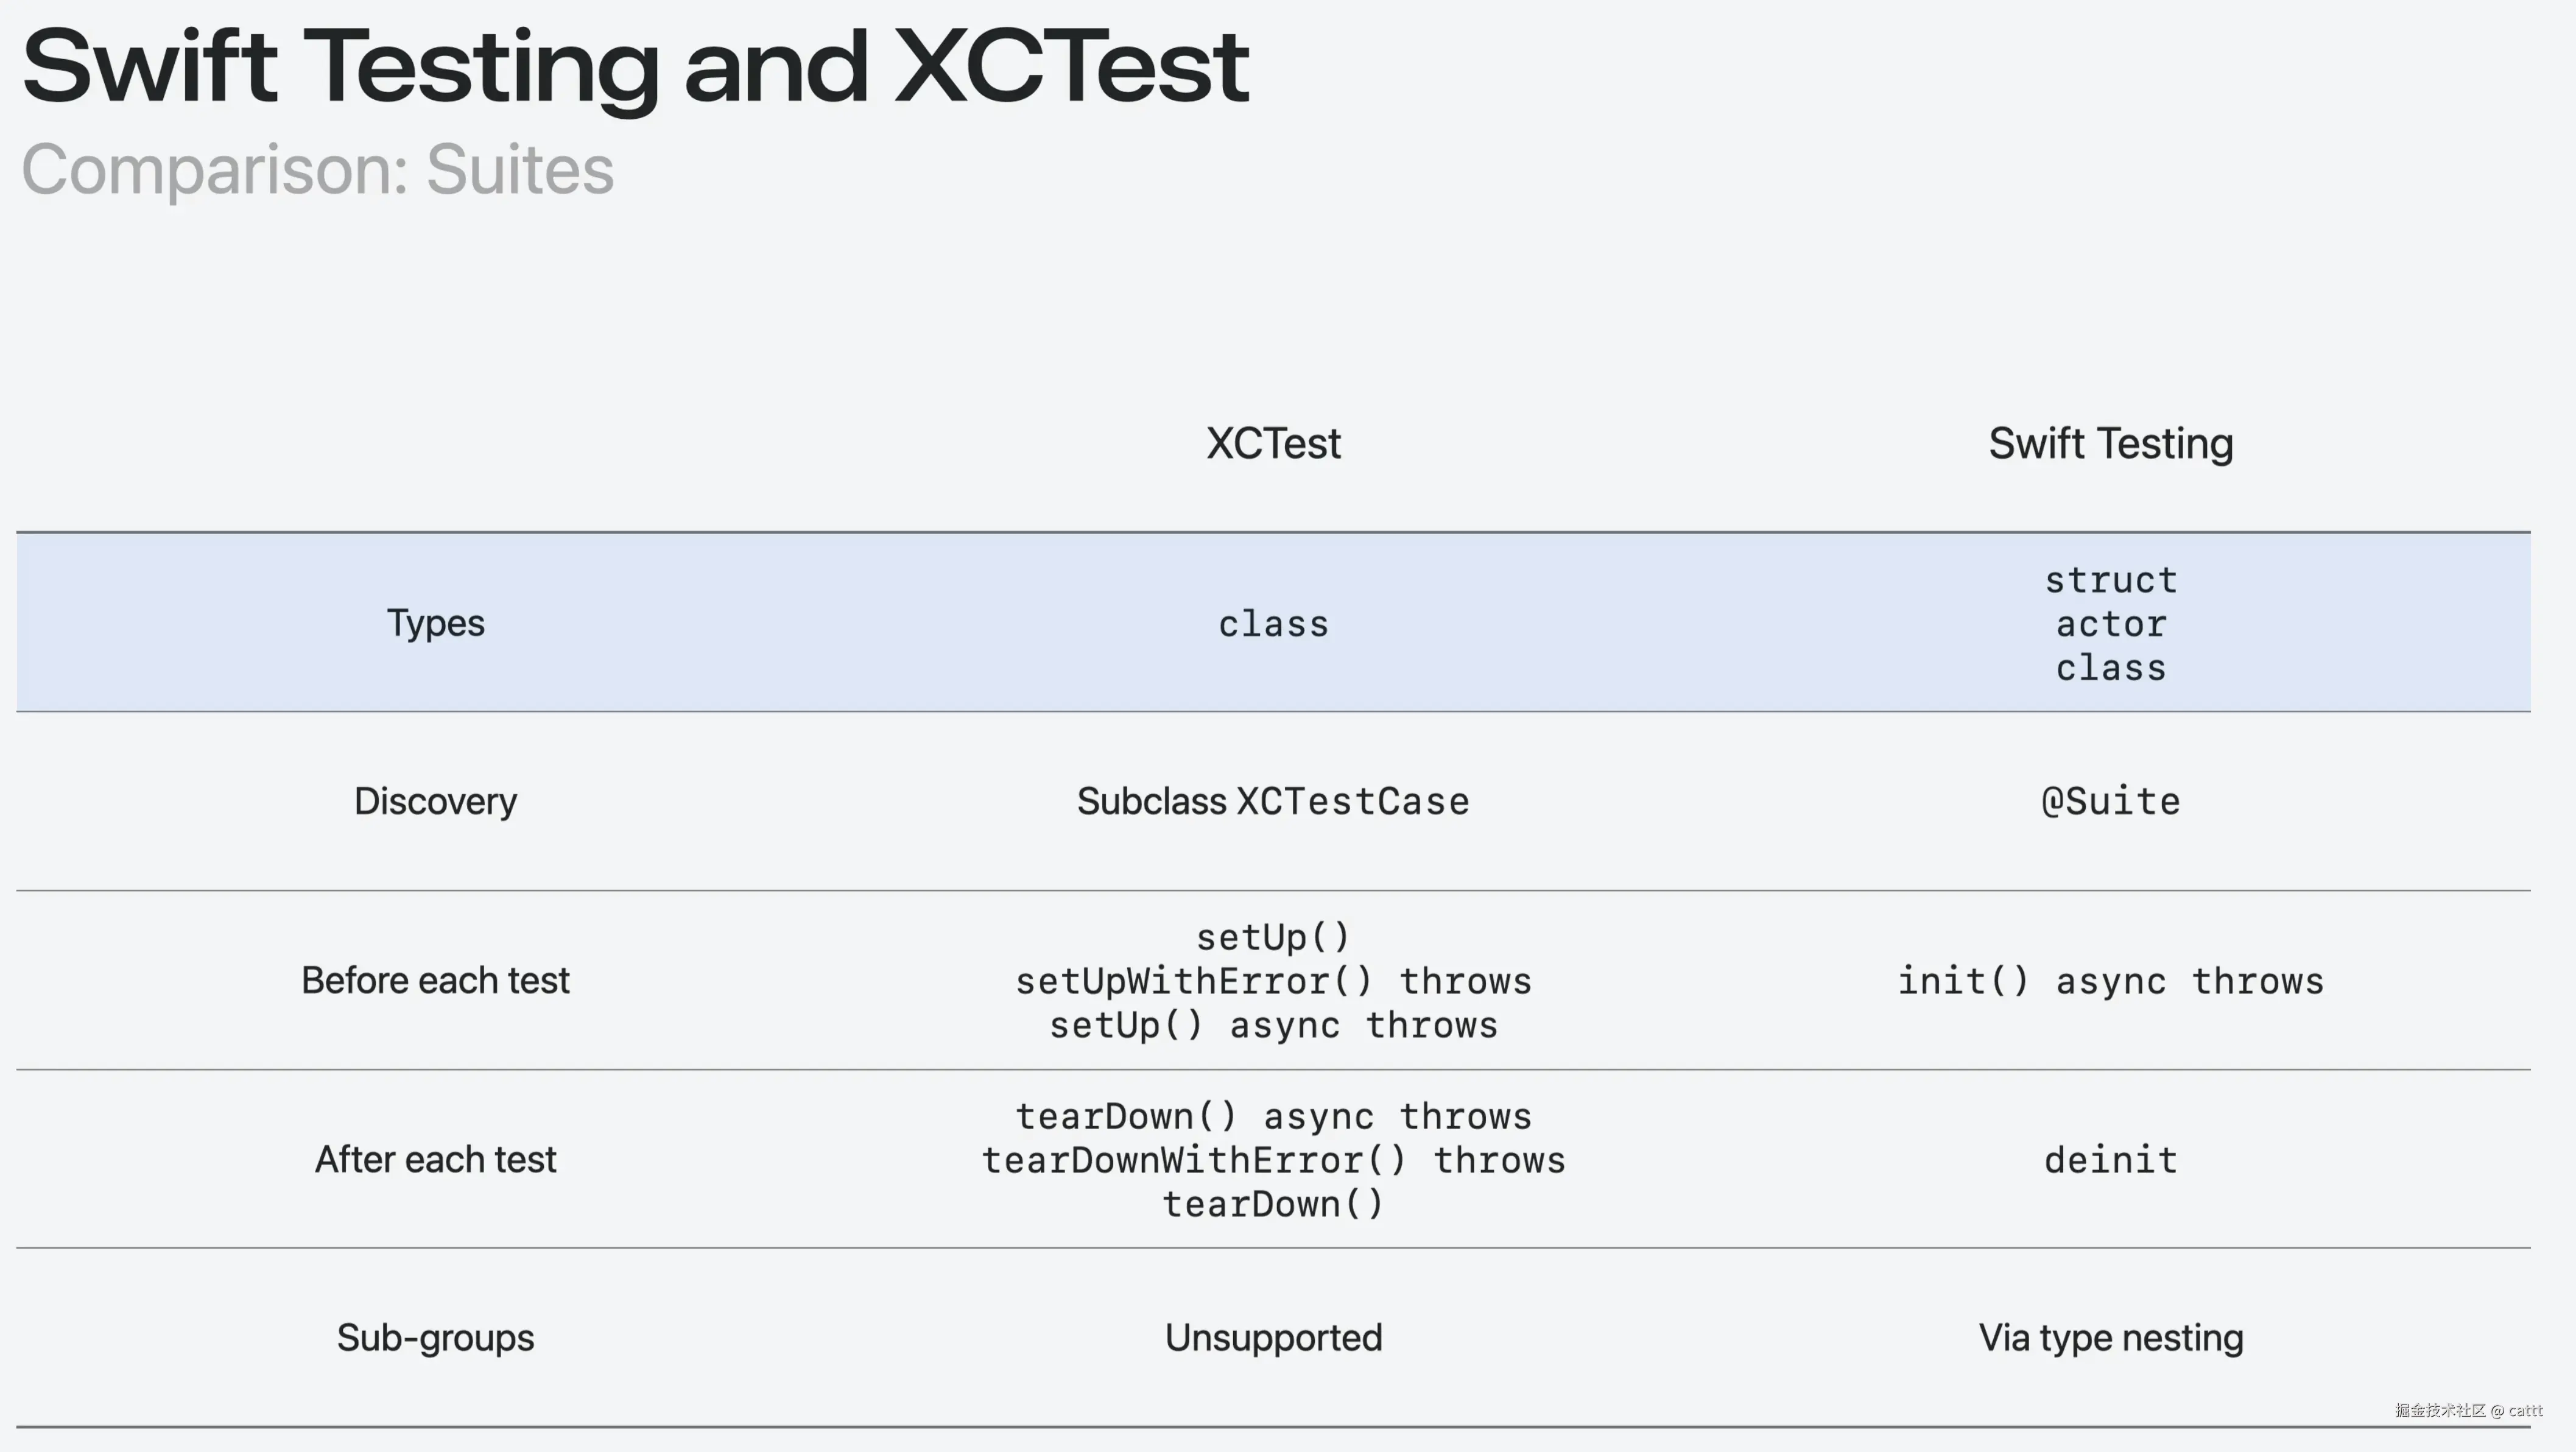Click the XCTest column header
The height and width of the screenshot is (1452, 2576).
(x=1273, y=443)
